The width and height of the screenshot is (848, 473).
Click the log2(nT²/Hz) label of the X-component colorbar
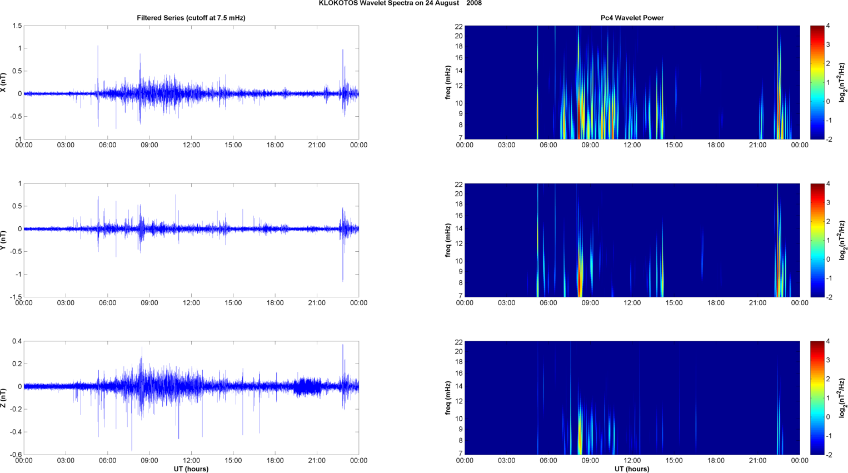(x=843, y=82)
